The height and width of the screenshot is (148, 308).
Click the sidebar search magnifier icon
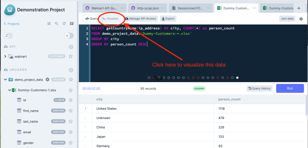click(57, 24)
